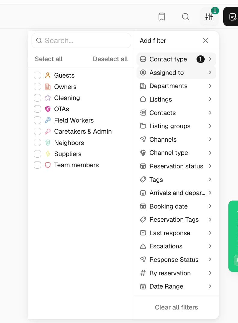Click the search magnifier icon in top bar
Viewport: 238px width, 323px height.
pyautogui.click(x=185, y=17)
